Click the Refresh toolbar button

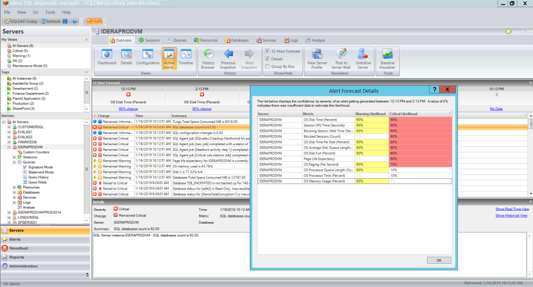click(51, 22)
